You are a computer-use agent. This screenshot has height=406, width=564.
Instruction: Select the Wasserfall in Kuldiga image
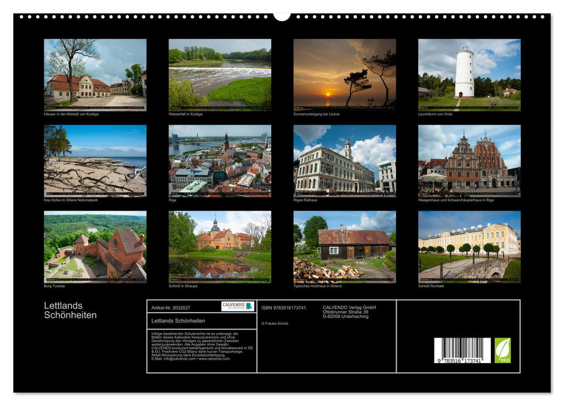[221, 74]
